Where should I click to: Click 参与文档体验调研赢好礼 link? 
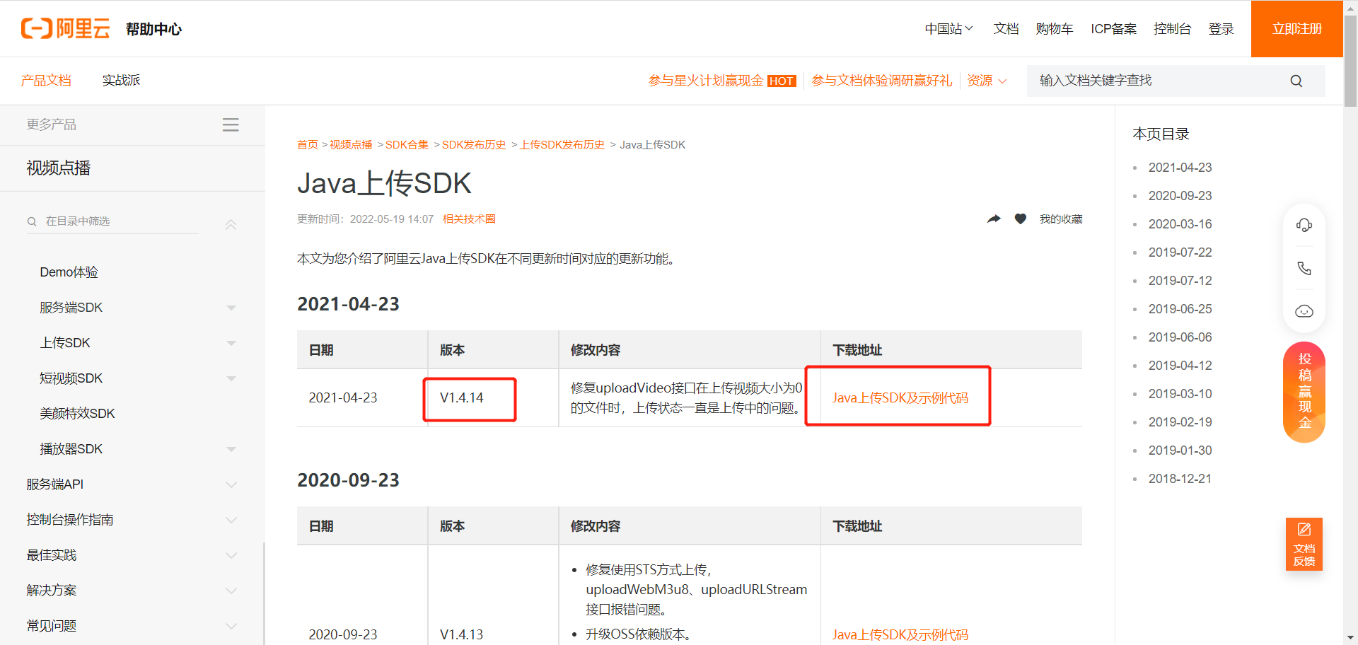click(x=881, y=81)
